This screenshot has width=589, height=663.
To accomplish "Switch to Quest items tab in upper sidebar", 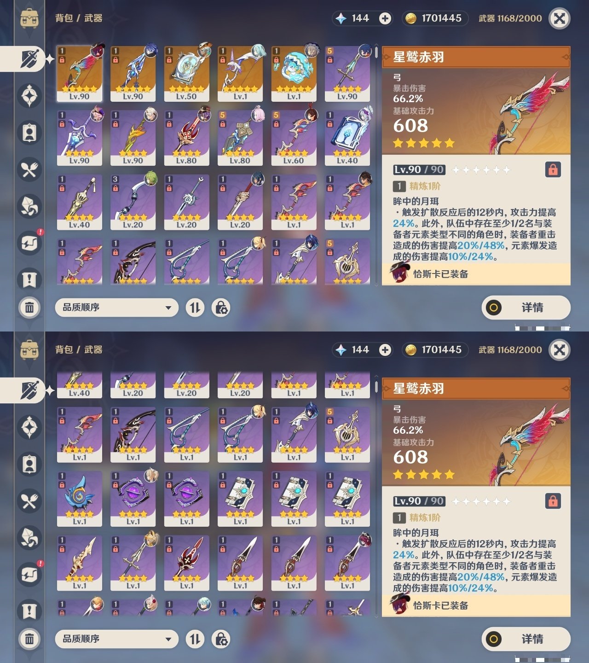I will point(29,280).
